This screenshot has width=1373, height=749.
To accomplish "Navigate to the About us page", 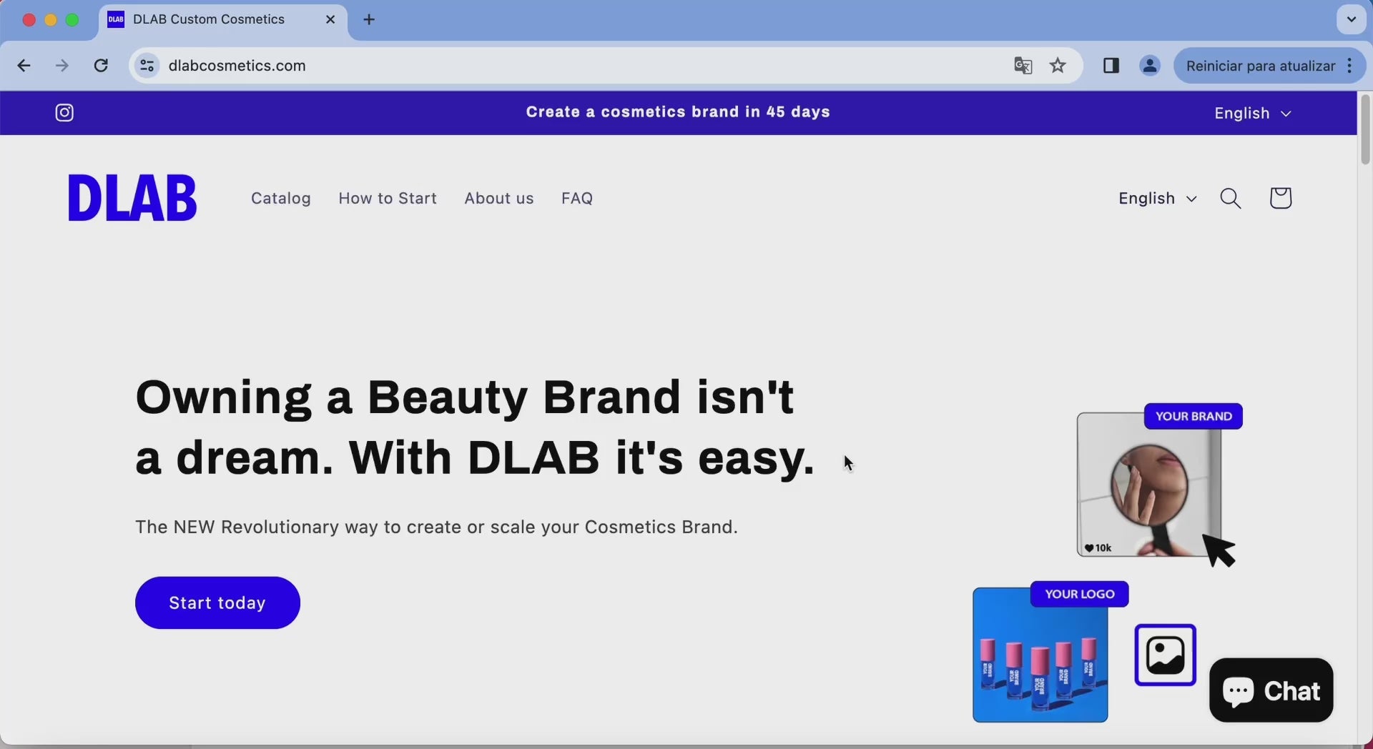I will 498,198.
